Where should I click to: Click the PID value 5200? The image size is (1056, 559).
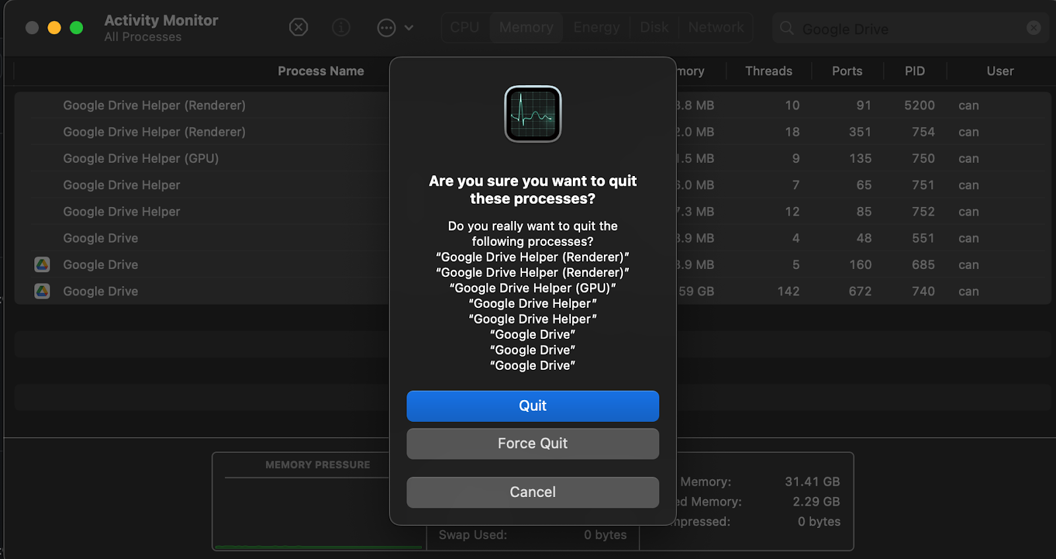click(919, 105)
